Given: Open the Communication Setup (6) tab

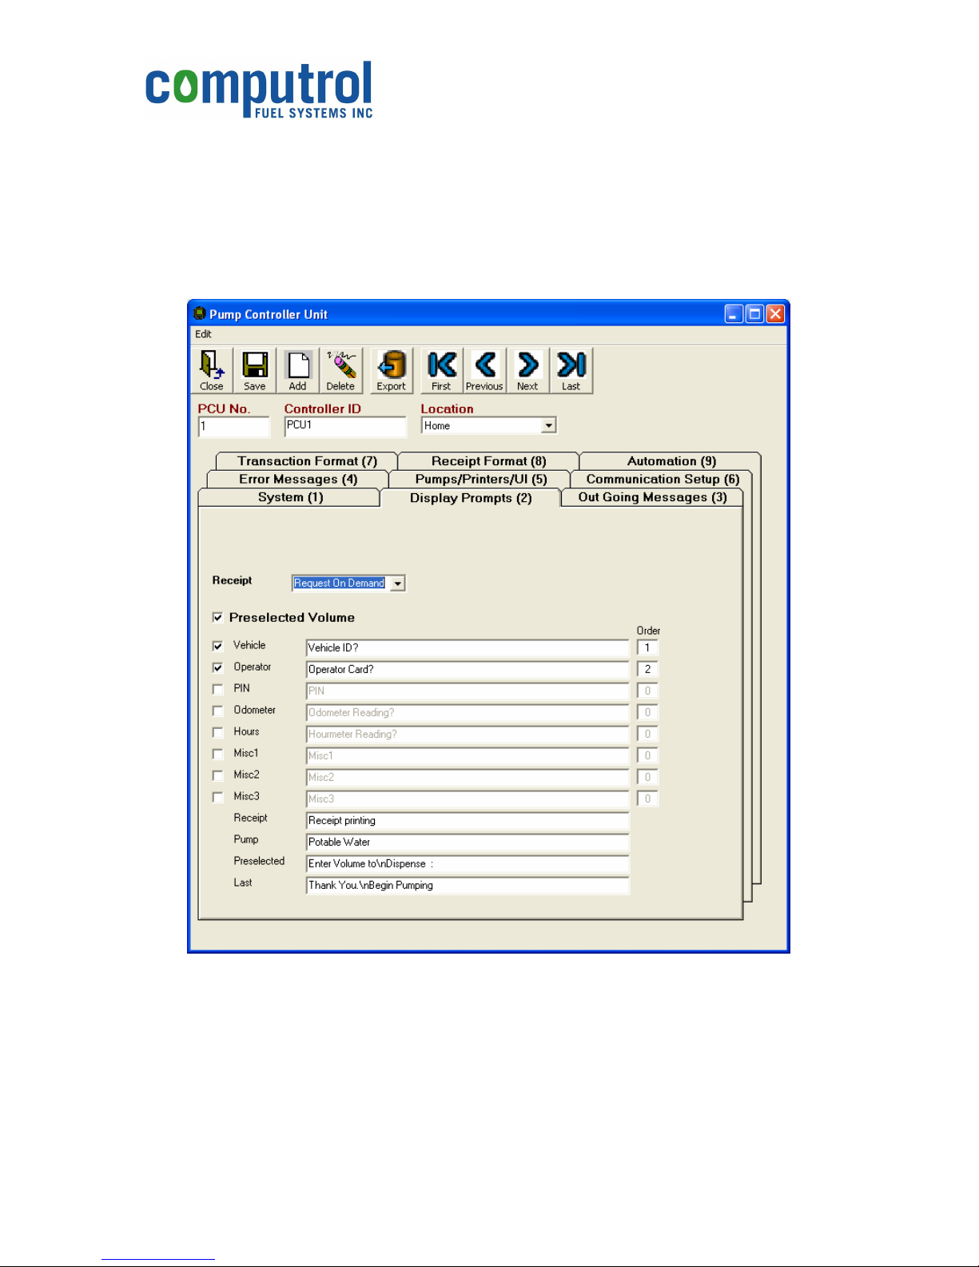Looking at the screenshot, I should click(663, 479).
